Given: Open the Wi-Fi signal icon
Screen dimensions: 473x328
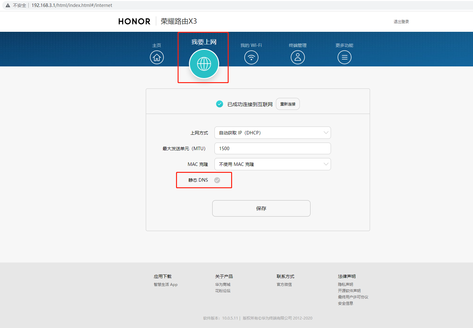Looking at the screenshot, I should (251, 57).
